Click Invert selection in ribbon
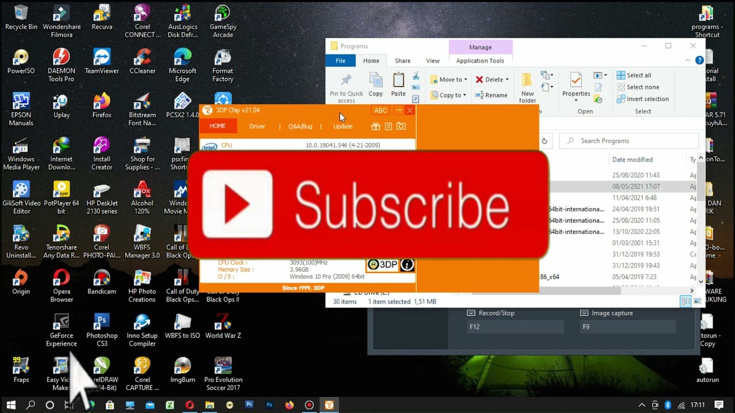This screenshot has width=735, height=413. coord(643,99)
